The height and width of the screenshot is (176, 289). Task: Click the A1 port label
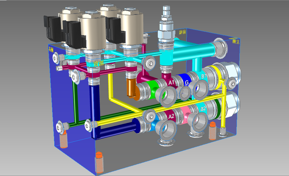172,83
